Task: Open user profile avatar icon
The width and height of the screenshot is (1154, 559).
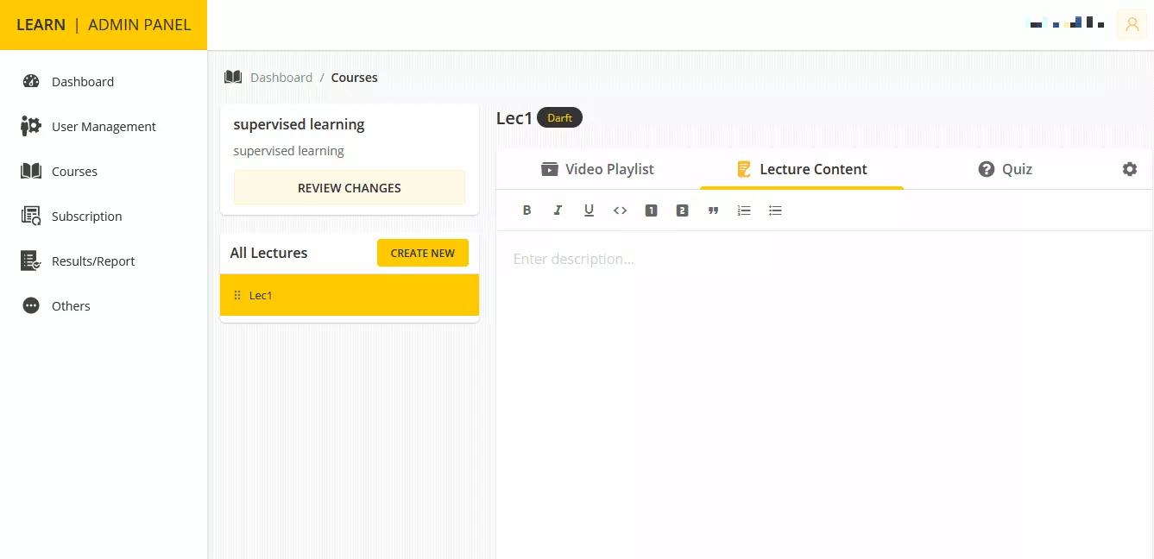Action: click(1132, 25)
